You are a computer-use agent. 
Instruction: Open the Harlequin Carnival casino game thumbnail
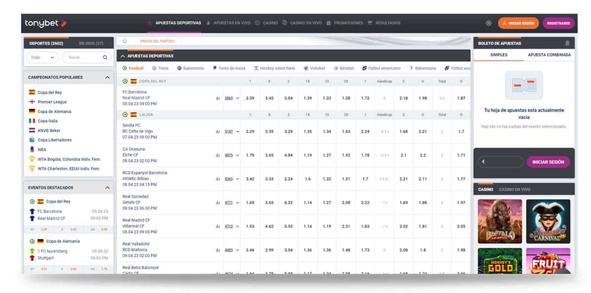(x=548, y=221)
